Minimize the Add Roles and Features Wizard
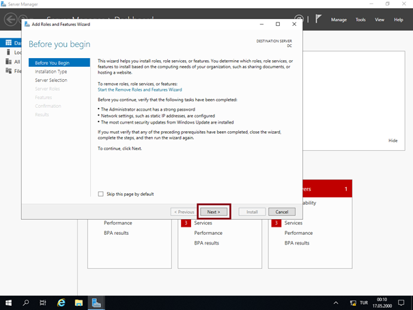The image size is (413, 310). (x=261, y=24)
